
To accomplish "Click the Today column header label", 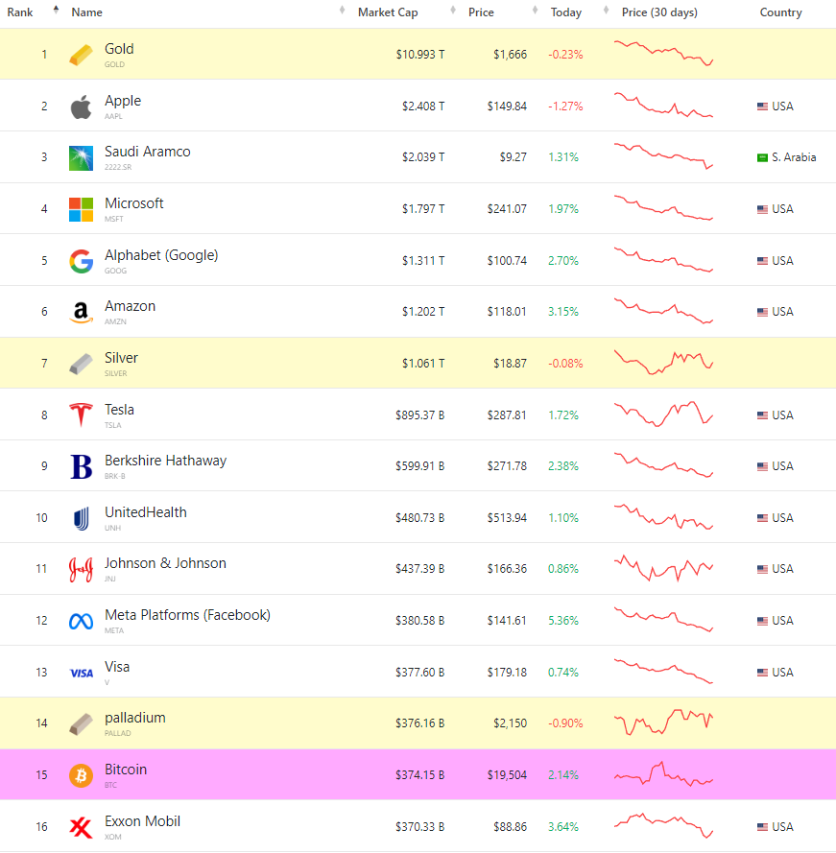I will coord(566,12).
